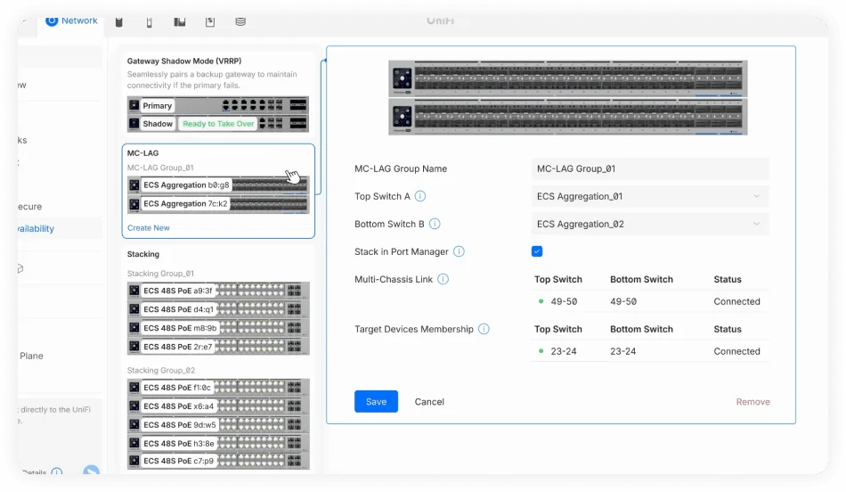
Task: Open the twin-block app icon in top bar
Action: (x=180, y=21)
